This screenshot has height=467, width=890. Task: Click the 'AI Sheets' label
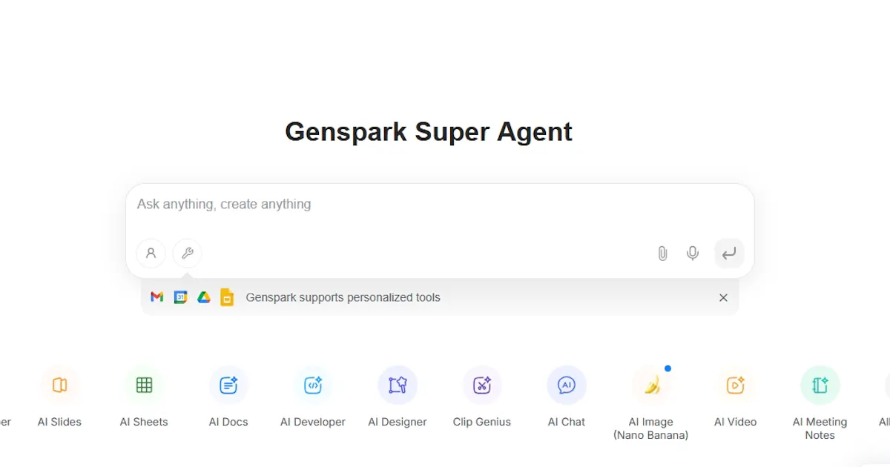pyautogui.click(x=144, y=422)
